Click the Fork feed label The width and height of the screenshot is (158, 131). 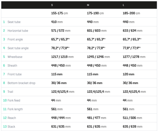pyautogui.click(x=14, y=100)
